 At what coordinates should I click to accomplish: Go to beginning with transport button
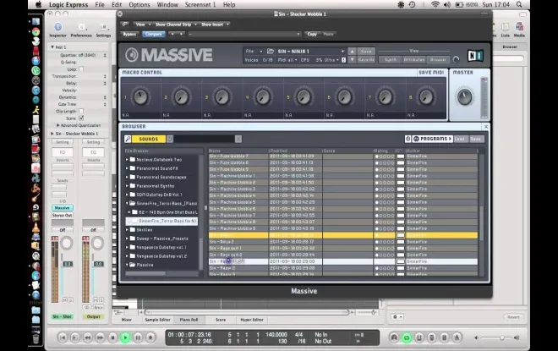coord(63,337)
